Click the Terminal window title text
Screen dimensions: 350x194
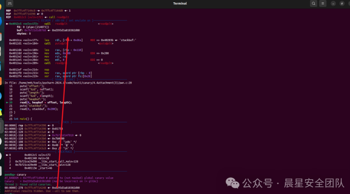(x=180, y=4)
